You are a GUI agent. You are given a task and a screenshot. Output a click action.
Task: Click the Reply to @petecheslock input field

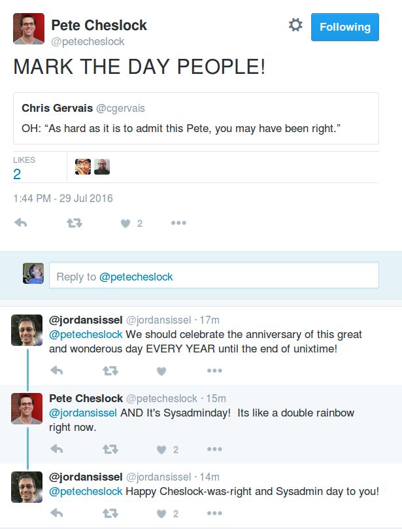(x=214, y=276)
